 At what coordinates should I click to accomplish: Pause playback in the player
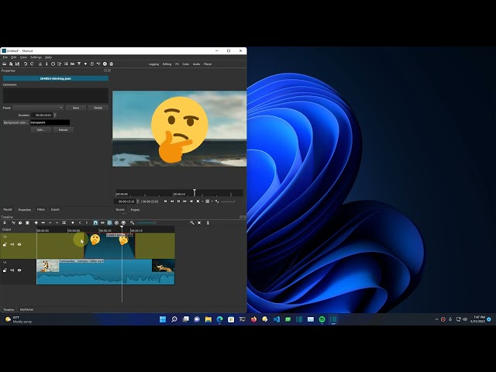(x=178, y=201)
